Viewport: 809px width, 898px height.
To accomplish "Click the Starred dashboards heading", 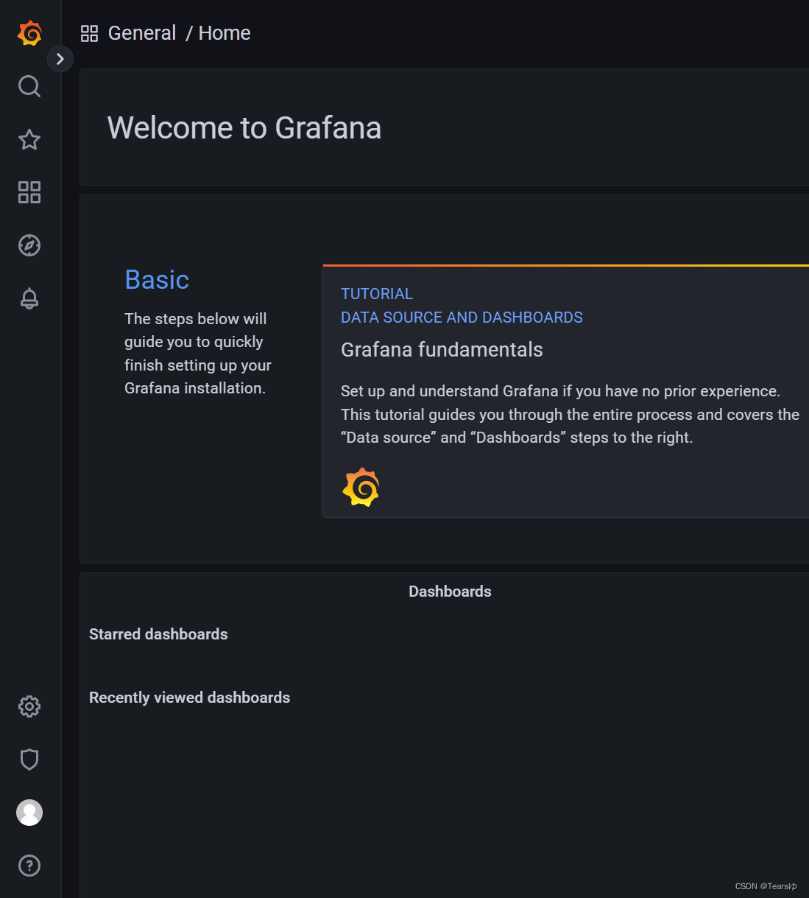I will pyautogui.click(x=158, y=634).
